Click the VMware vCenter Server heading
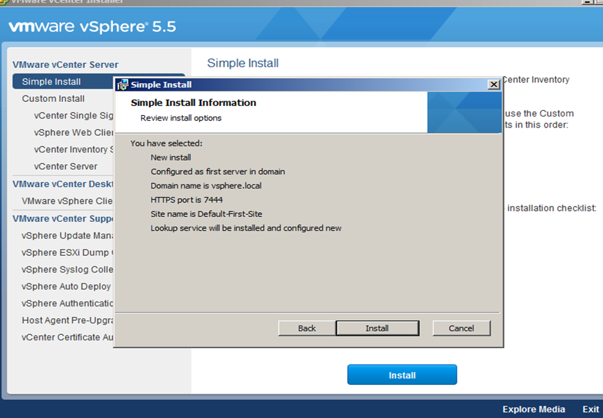This screenshot has height=418, width=603. click(x=65, y=64)
